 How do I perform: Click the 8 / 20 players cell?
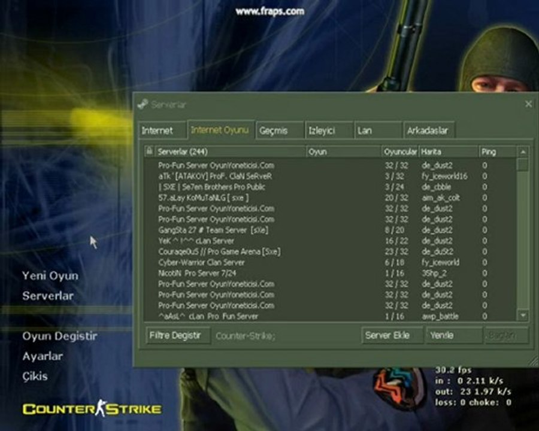click(395, 230)
